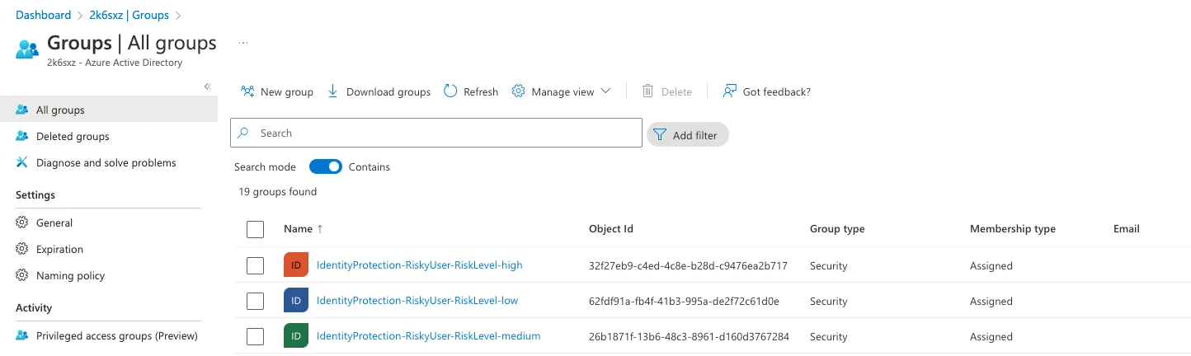
Task: Click the green ID badge for RiskLevel-medium
Action: 295,336
